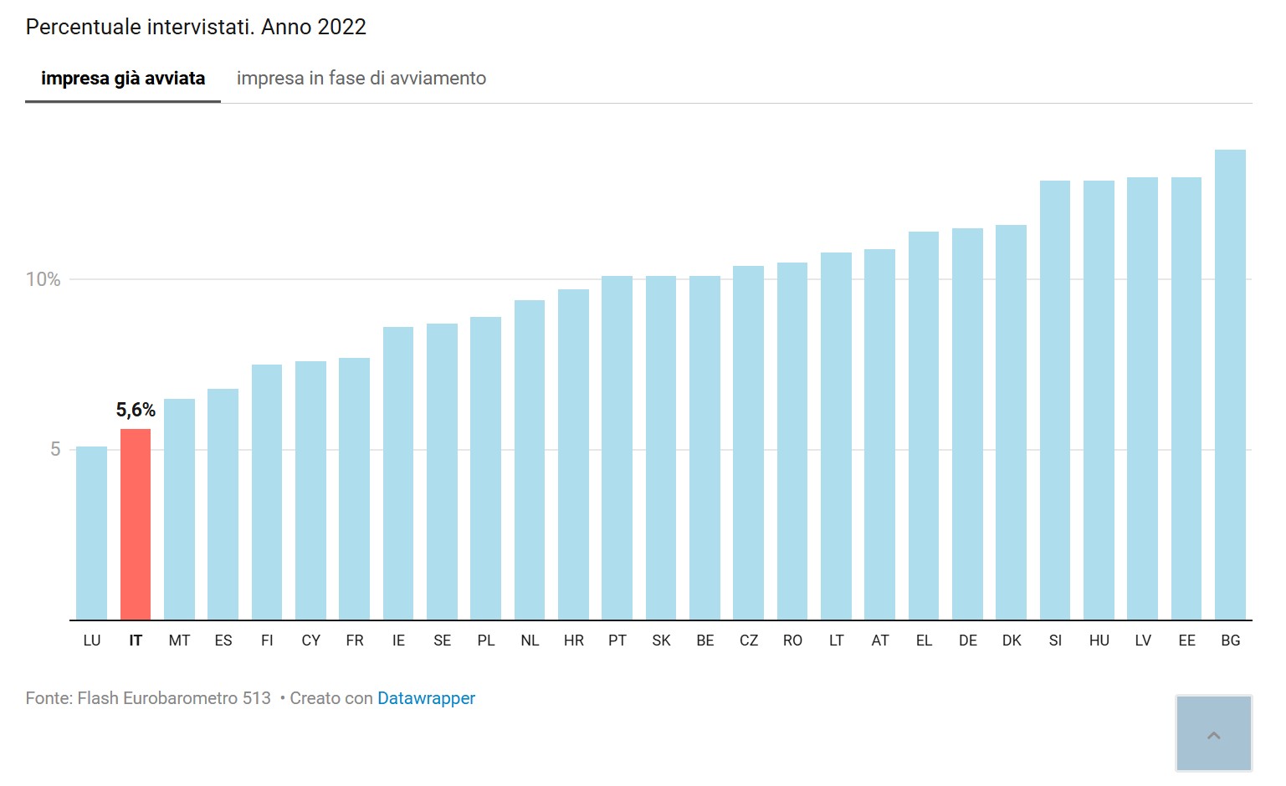Click the red IT bar
The width and height of the screenshot is (1286, 786).
[136, 524]
